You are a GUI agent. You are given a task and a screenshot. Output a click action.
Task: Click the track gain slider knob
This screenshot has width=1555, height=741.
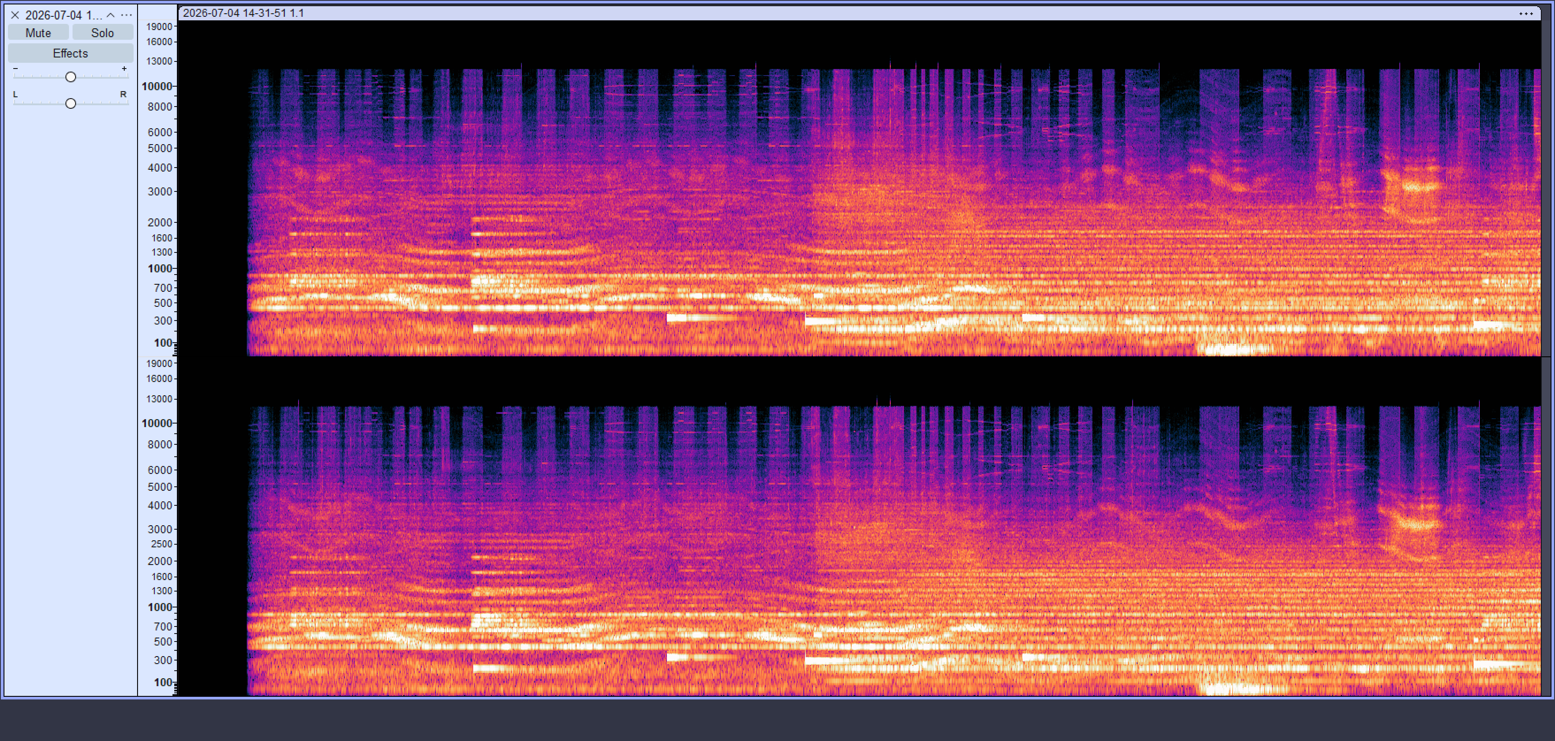[71, 76]
